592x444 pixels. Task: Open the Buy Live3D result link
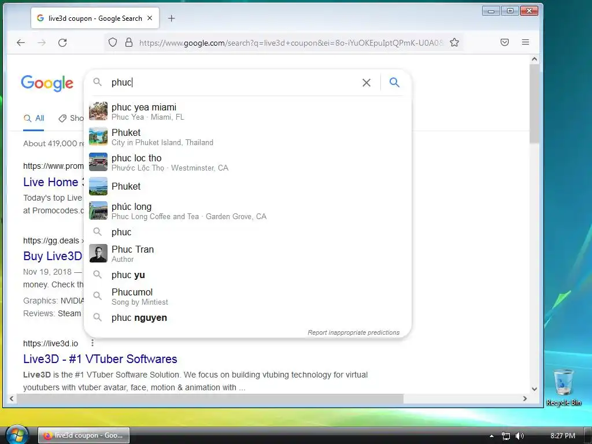click(x=53, y=256)
